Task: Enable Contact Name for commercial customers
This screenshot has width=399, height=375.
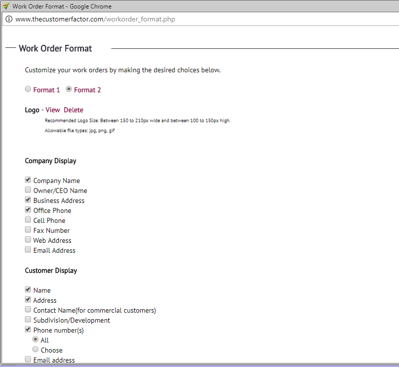Action: (x=28, y=309)
